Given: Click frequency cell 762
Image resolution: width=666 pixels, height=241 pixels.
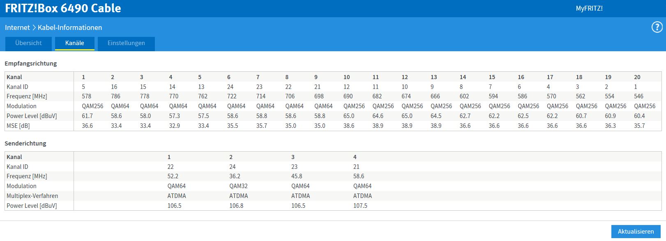Looking at the screenshot, I should click(203, 96).
